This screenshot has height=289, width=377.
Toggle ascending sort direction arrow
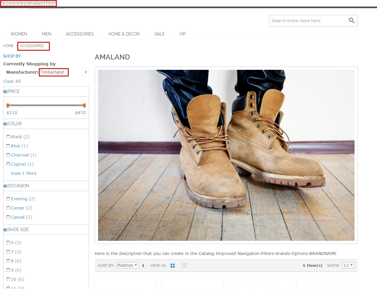(x=143, y=266)
